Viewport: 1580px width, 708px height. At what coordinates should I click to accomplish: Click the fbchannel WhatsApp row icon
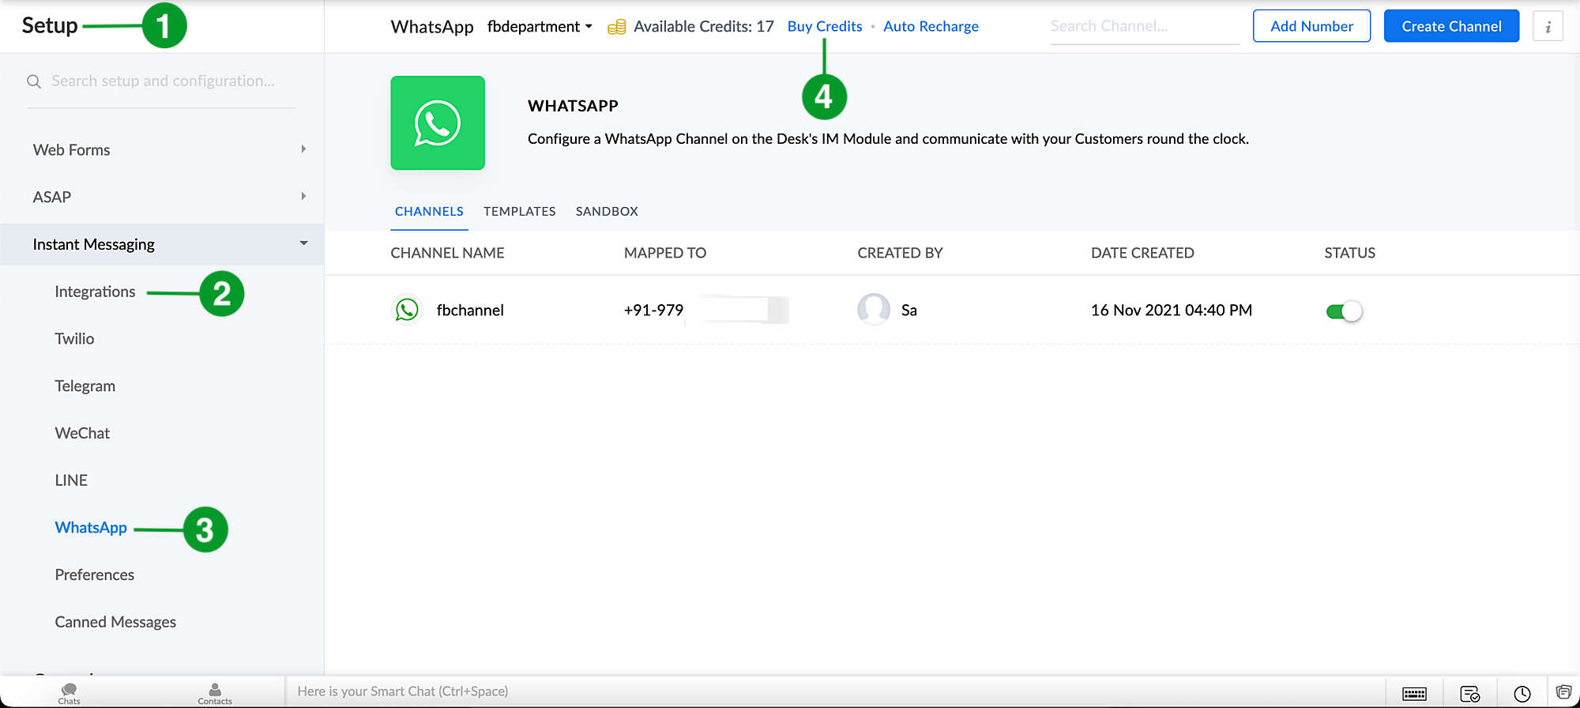(x=407, y=310)
